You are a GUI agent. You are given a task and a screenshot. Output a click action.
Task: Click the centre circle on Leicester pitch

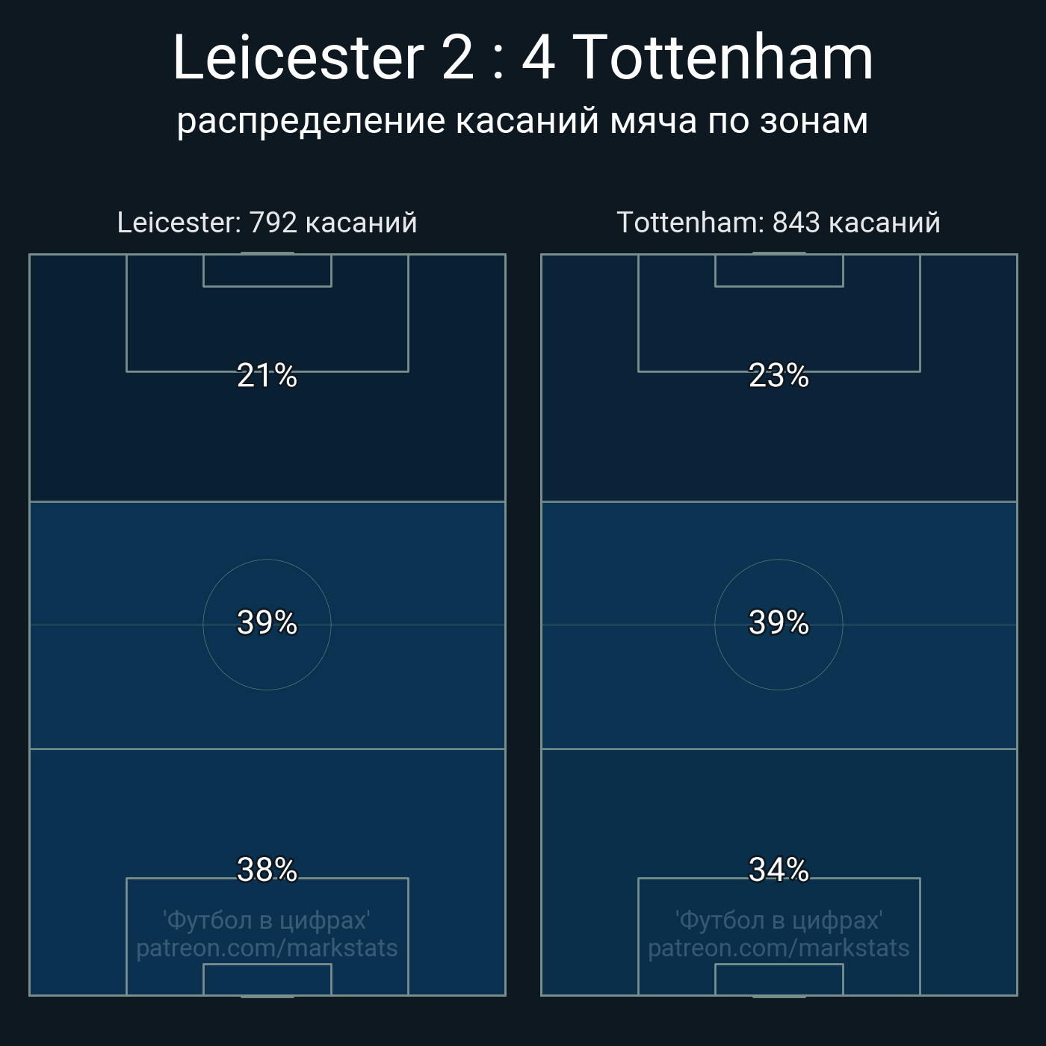coord(267,625)
